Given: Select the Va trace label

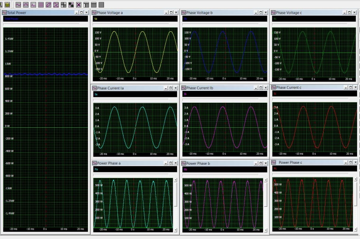Looking at the screenshot, I should [95, 19].
